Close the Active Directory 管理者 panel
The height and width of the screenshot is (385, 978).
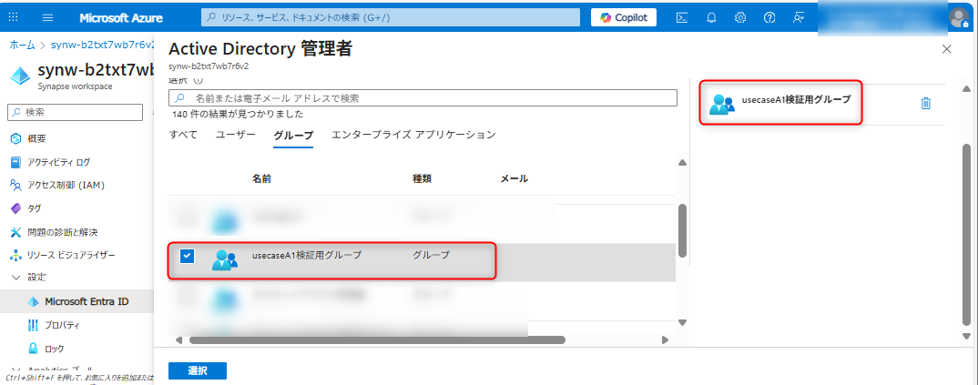tap(946, 48)
